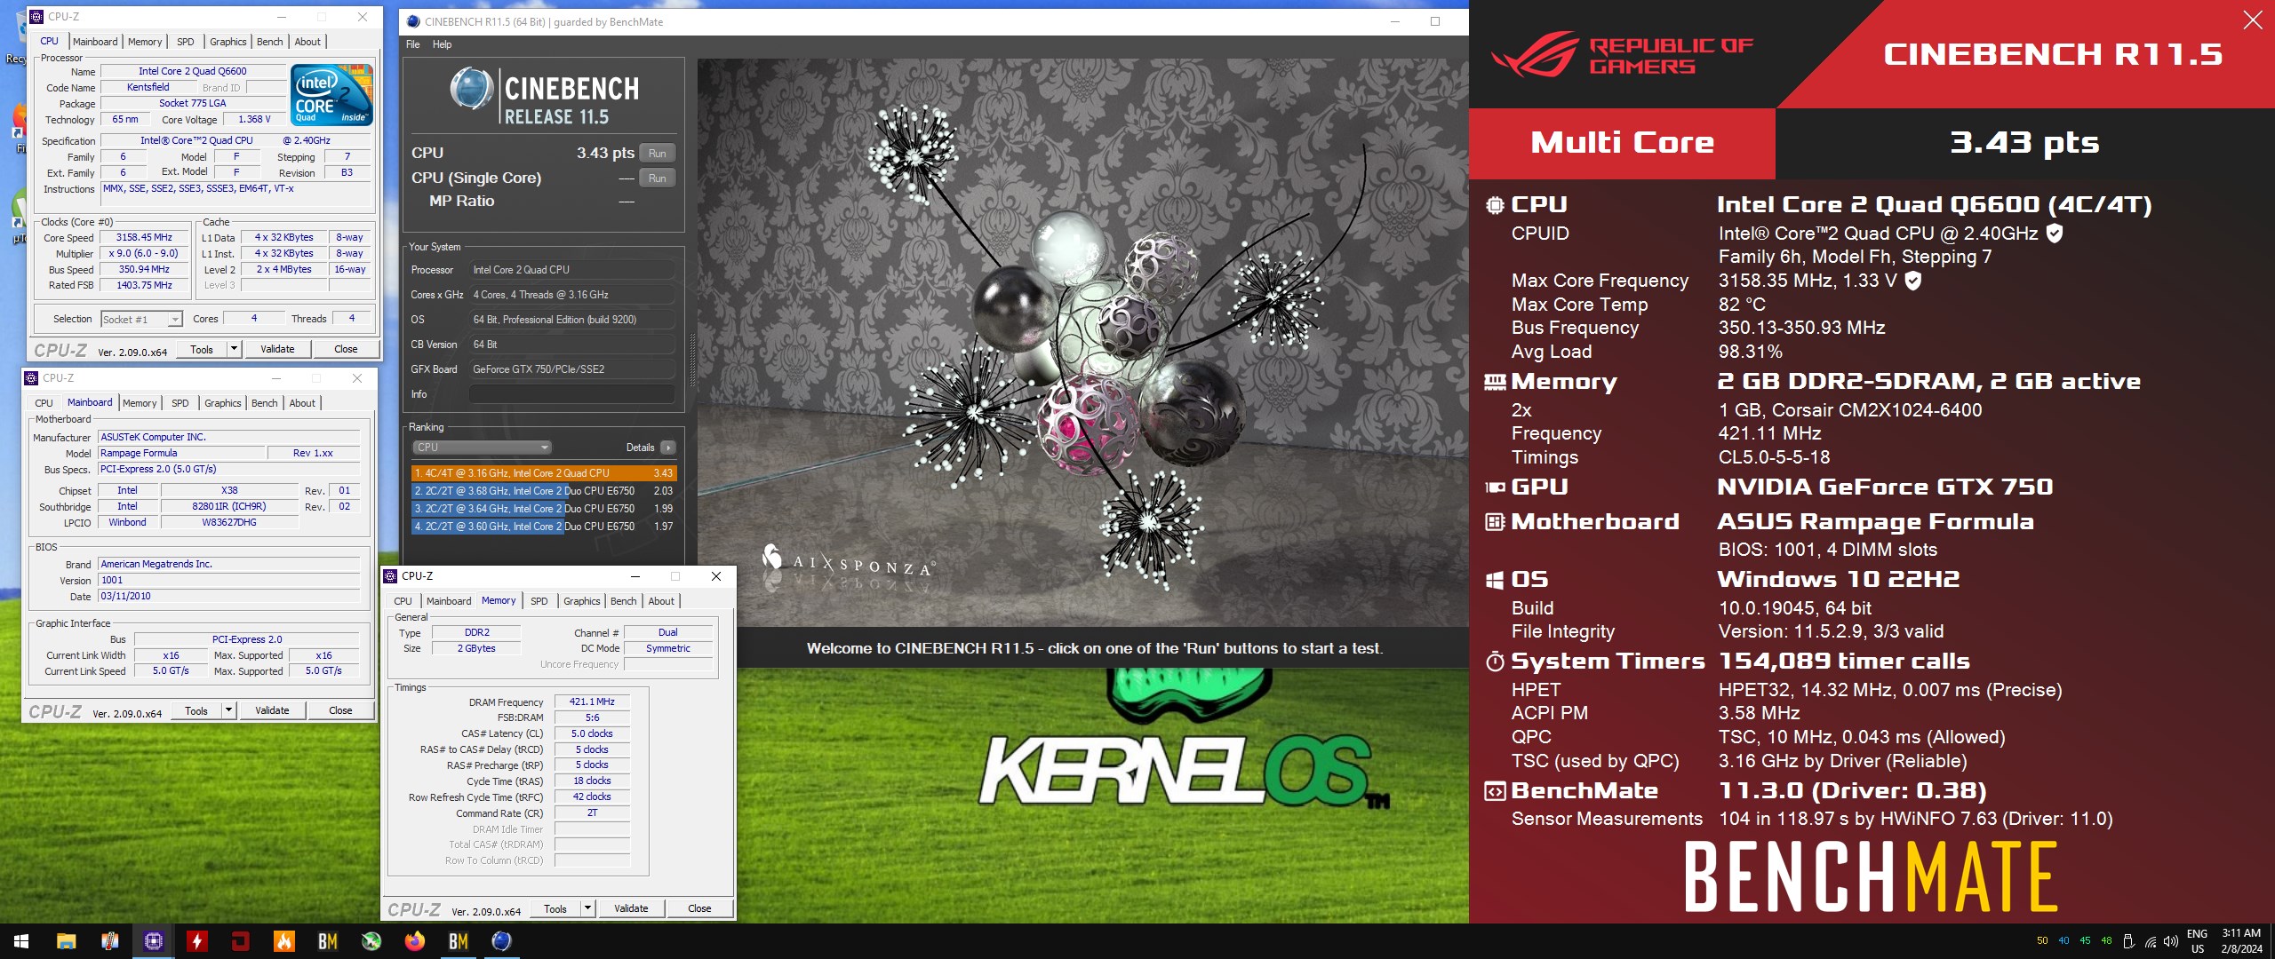The image size is (2275, 959).
Task: Click Close button in CPU-Z Mainboard window
Action: (x=340, y=710)
